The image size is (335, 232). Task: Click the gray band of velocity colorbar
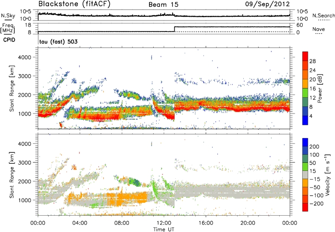click(x=305, y=175)
